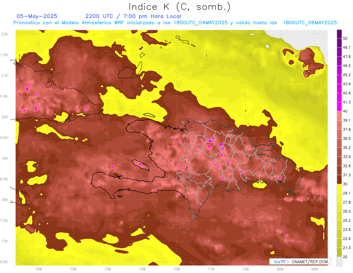This screenshot has width=353, height=273.
Task: Click the "43.9" value on the color scale
Action: tap(347, 84)
